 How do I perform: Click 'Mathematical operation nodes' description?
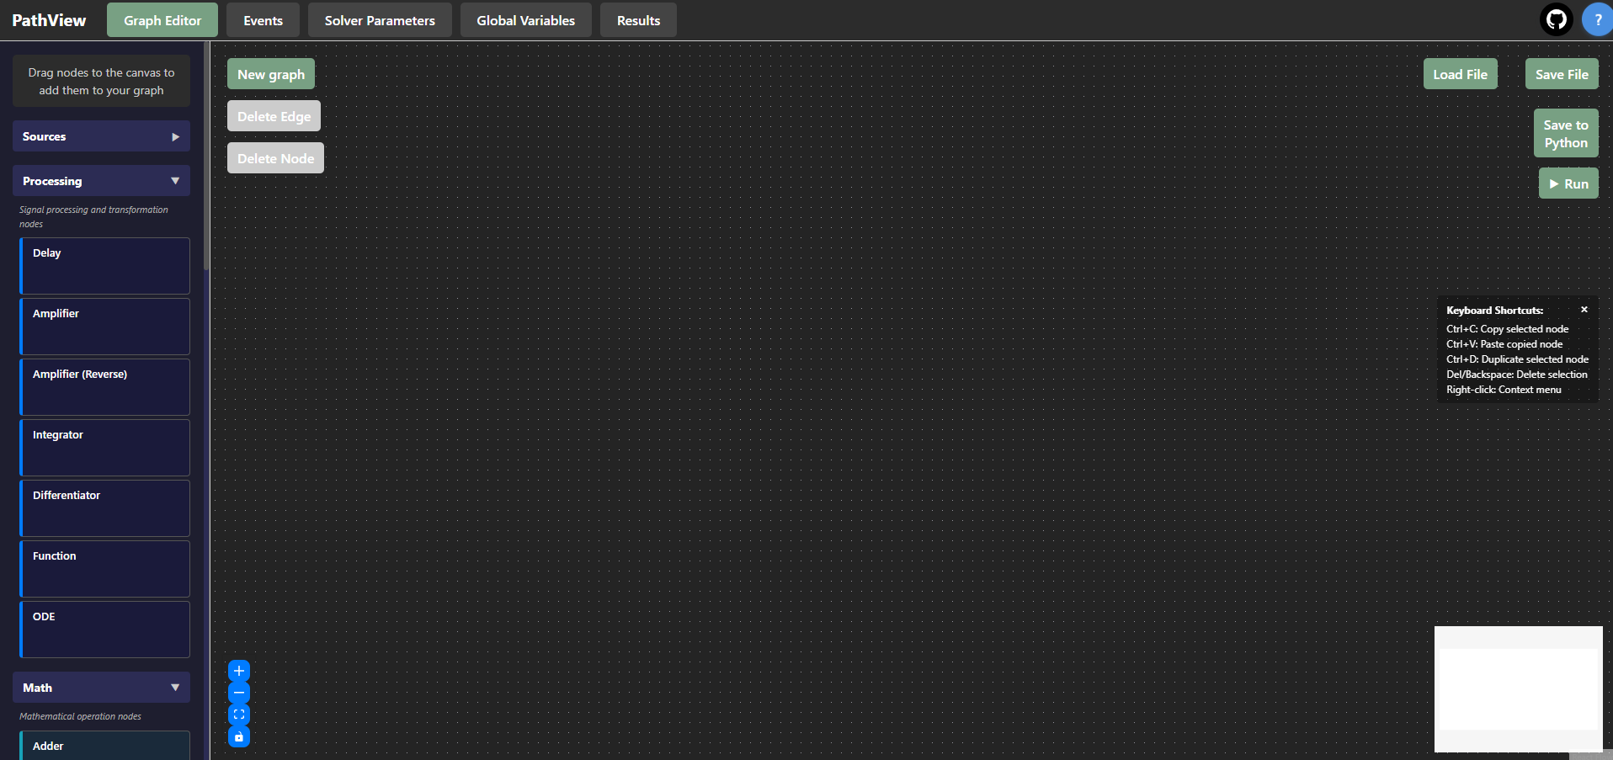tap(80, 716)
